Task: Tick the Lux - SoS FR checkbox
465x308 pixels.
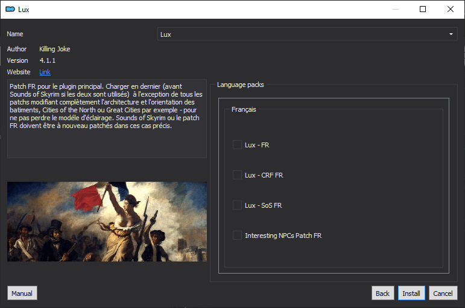Action: (x=237, y=205)
